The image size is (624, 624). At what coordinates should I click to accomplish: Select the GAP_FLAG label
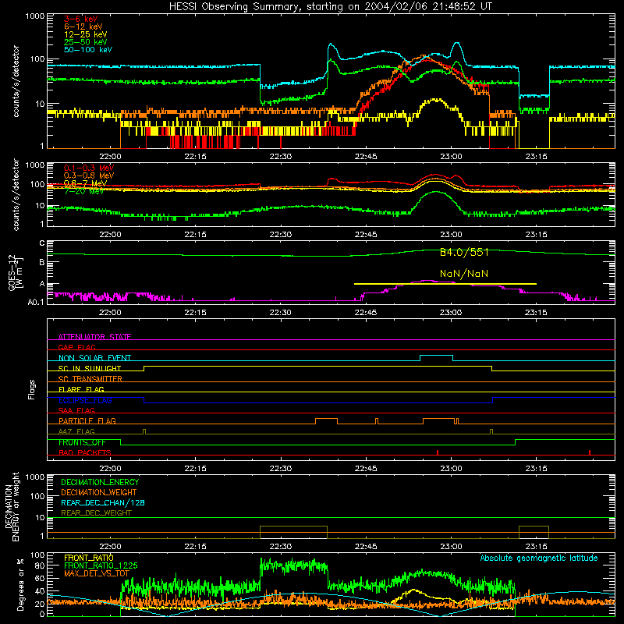pos(76,347)
